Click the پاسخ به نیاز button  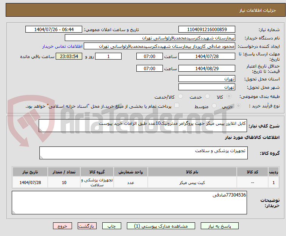[219, 226]
